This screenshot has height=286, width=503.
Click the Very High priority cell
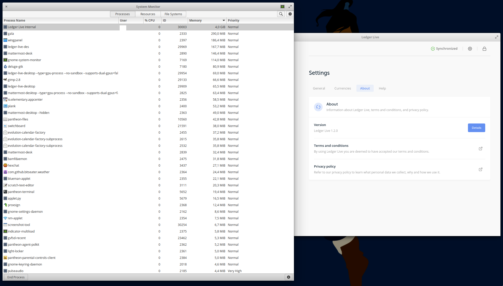click(x=235, y=271)
